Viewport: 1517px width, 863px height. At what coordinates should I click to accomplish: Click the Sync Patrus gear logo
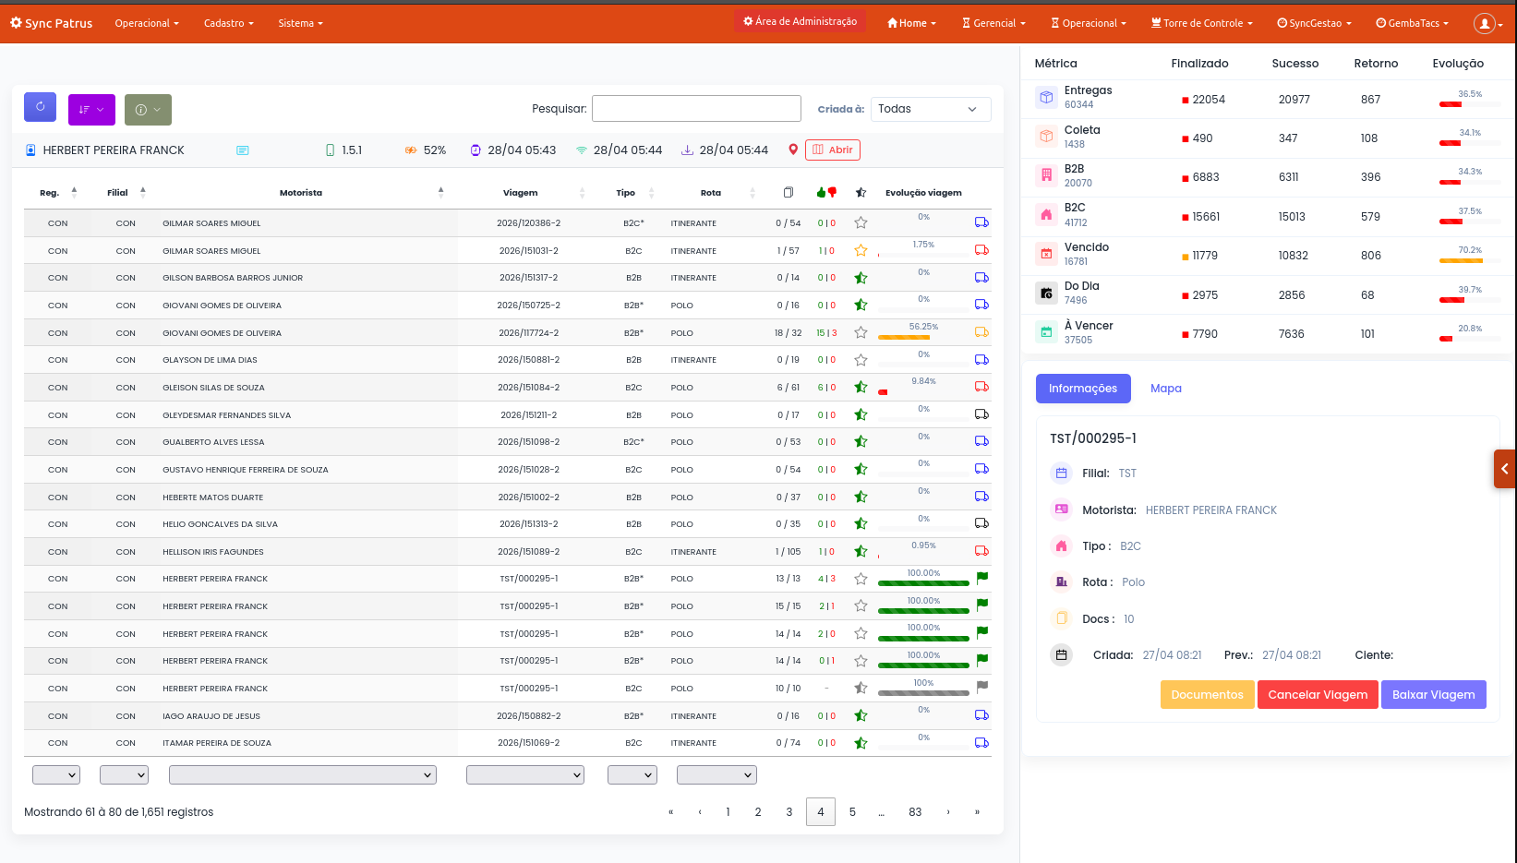coord(16,22)
